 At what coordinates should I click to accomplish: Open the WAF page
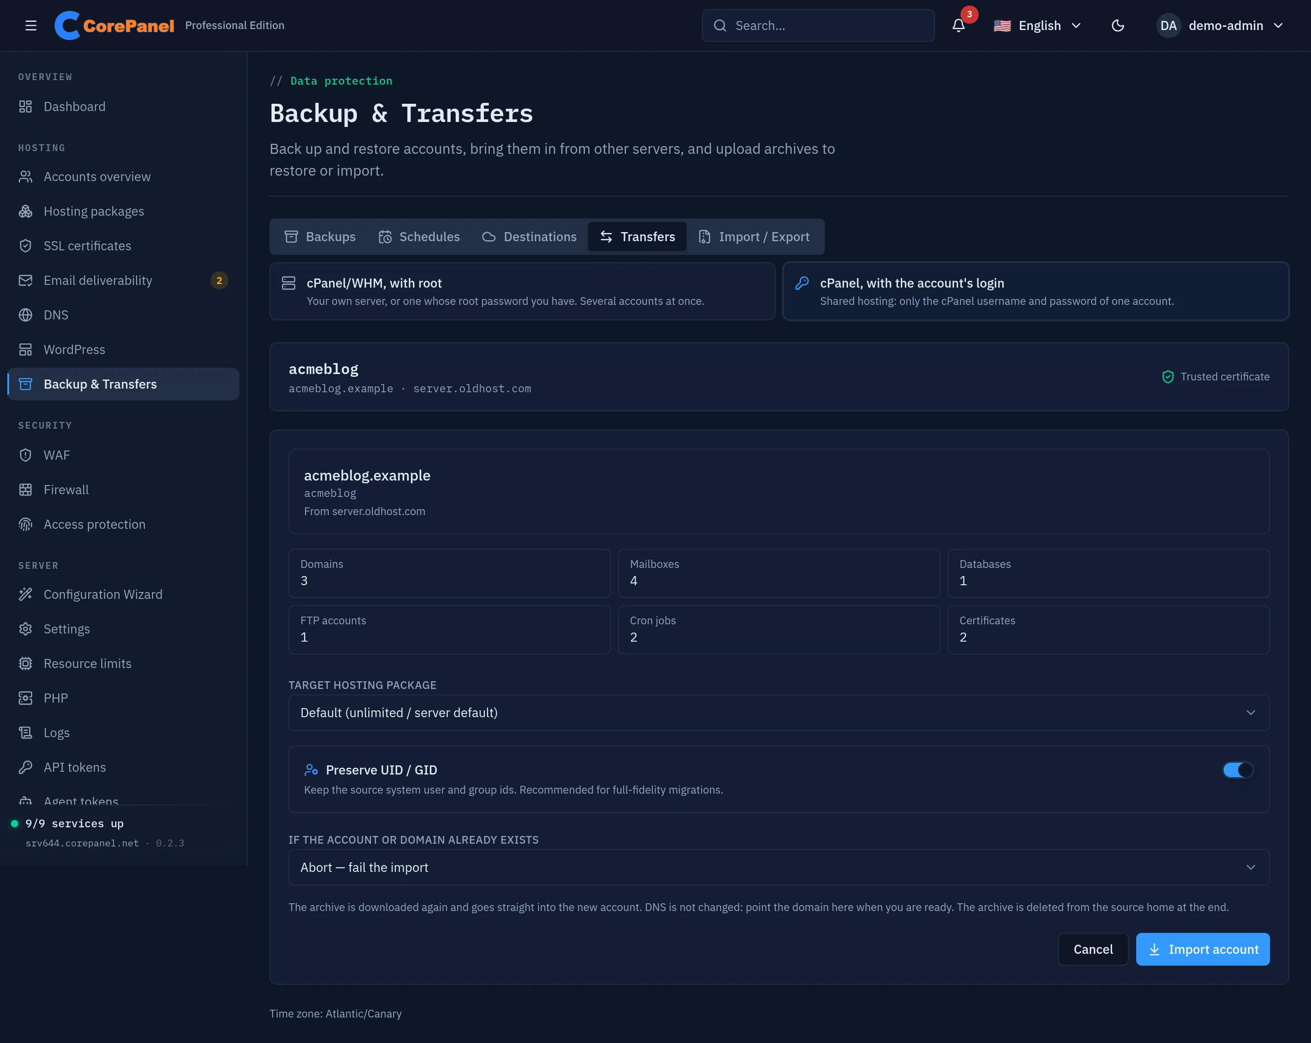(123, 455)
